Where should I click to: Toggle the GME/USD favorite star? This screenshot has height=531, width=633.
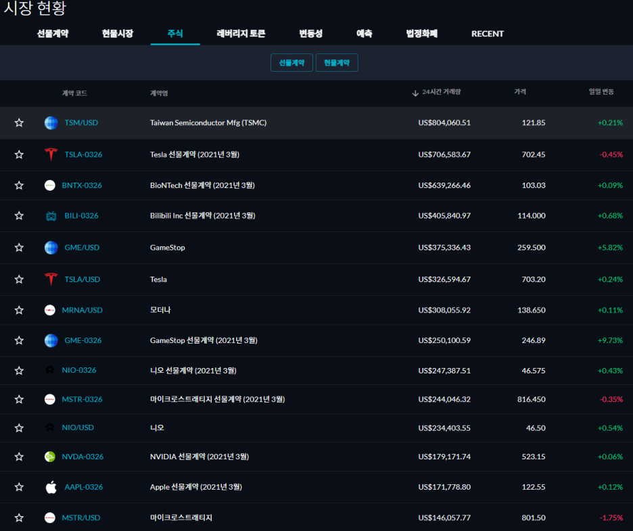pyautogui.click(x=19, y=248)
